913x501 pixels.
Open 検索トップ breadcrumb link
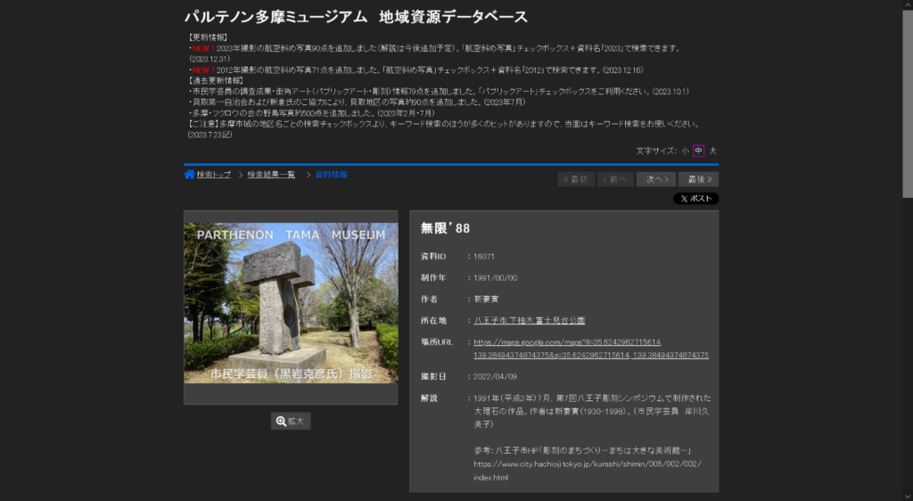213,175
